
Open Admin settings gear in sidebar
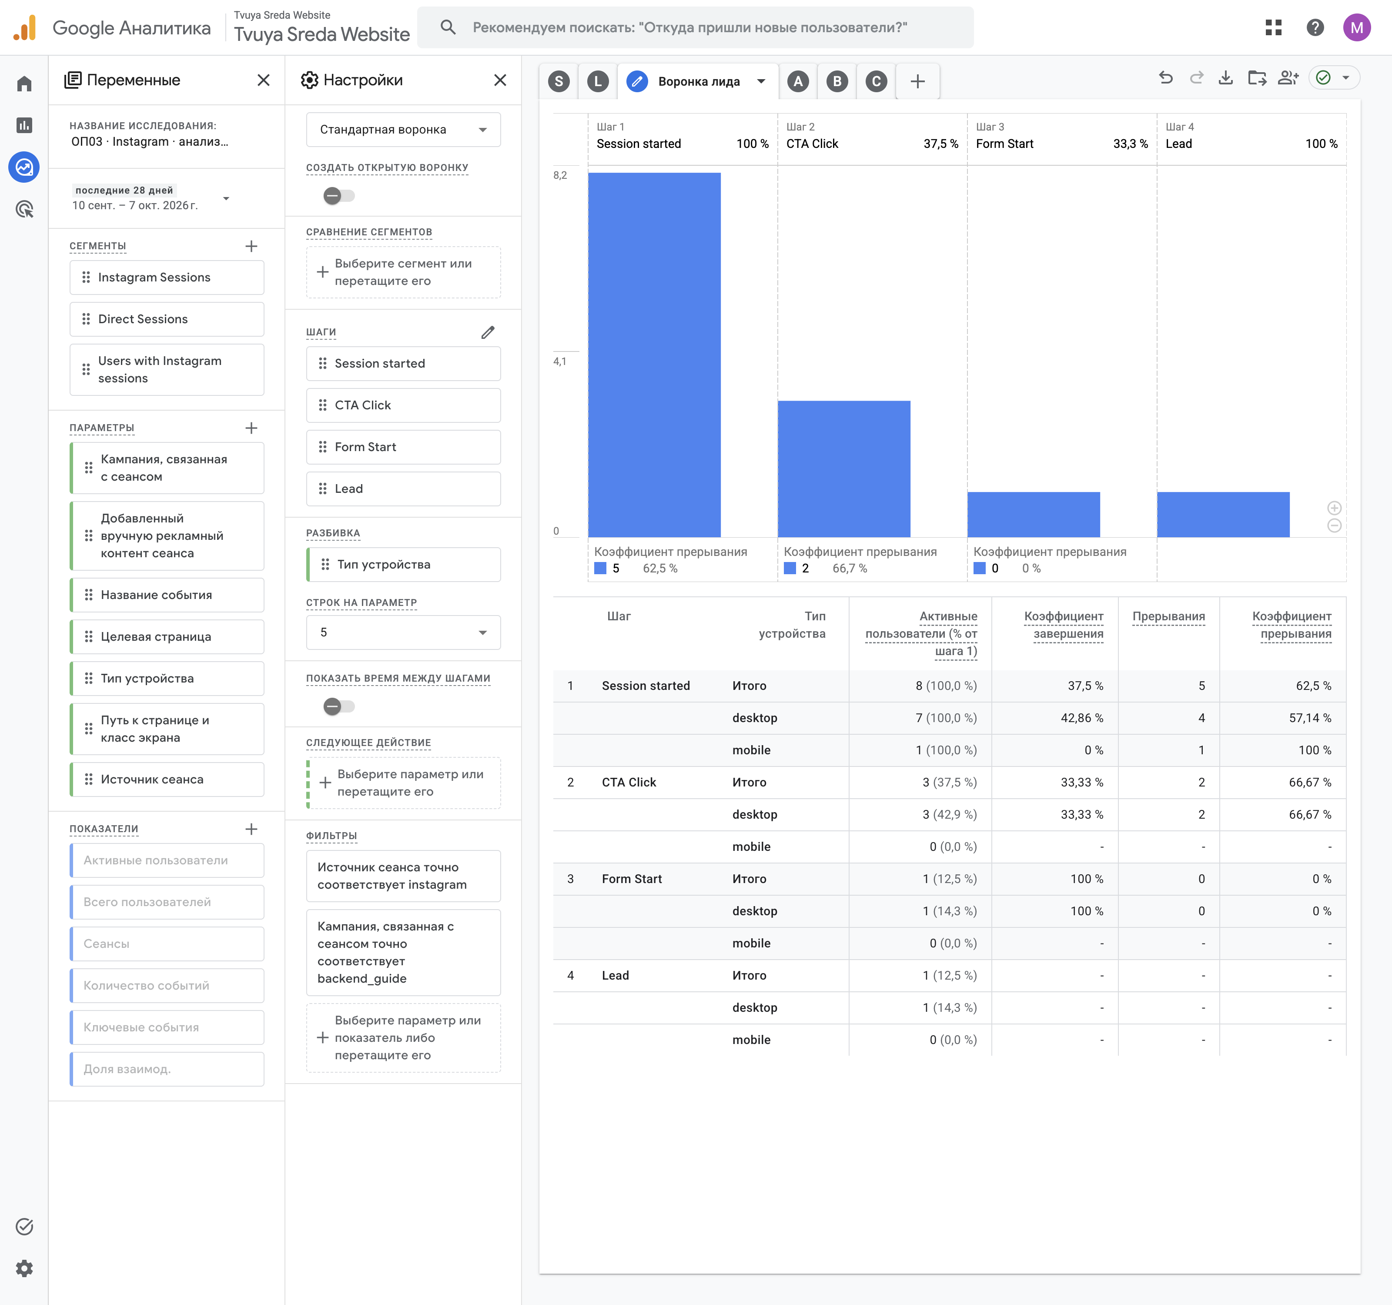tap(24, 1268)
